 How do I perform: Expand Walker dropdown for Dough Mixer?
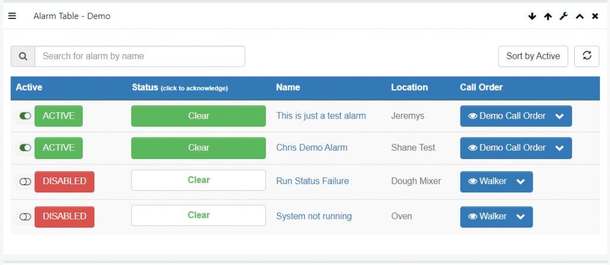(x=521, y=182)
